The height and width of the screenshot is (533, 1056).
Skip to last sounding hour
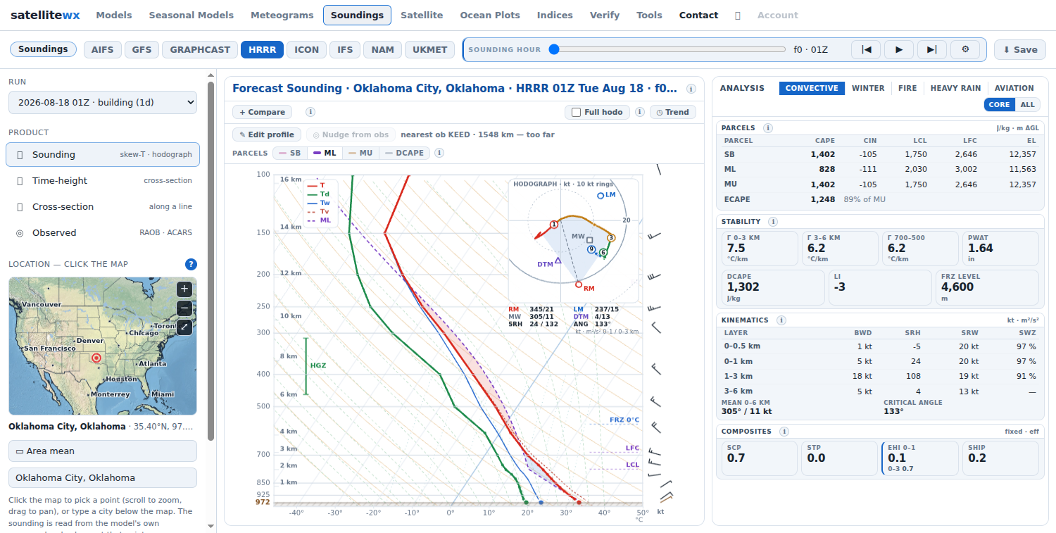(x=931, y=49)
